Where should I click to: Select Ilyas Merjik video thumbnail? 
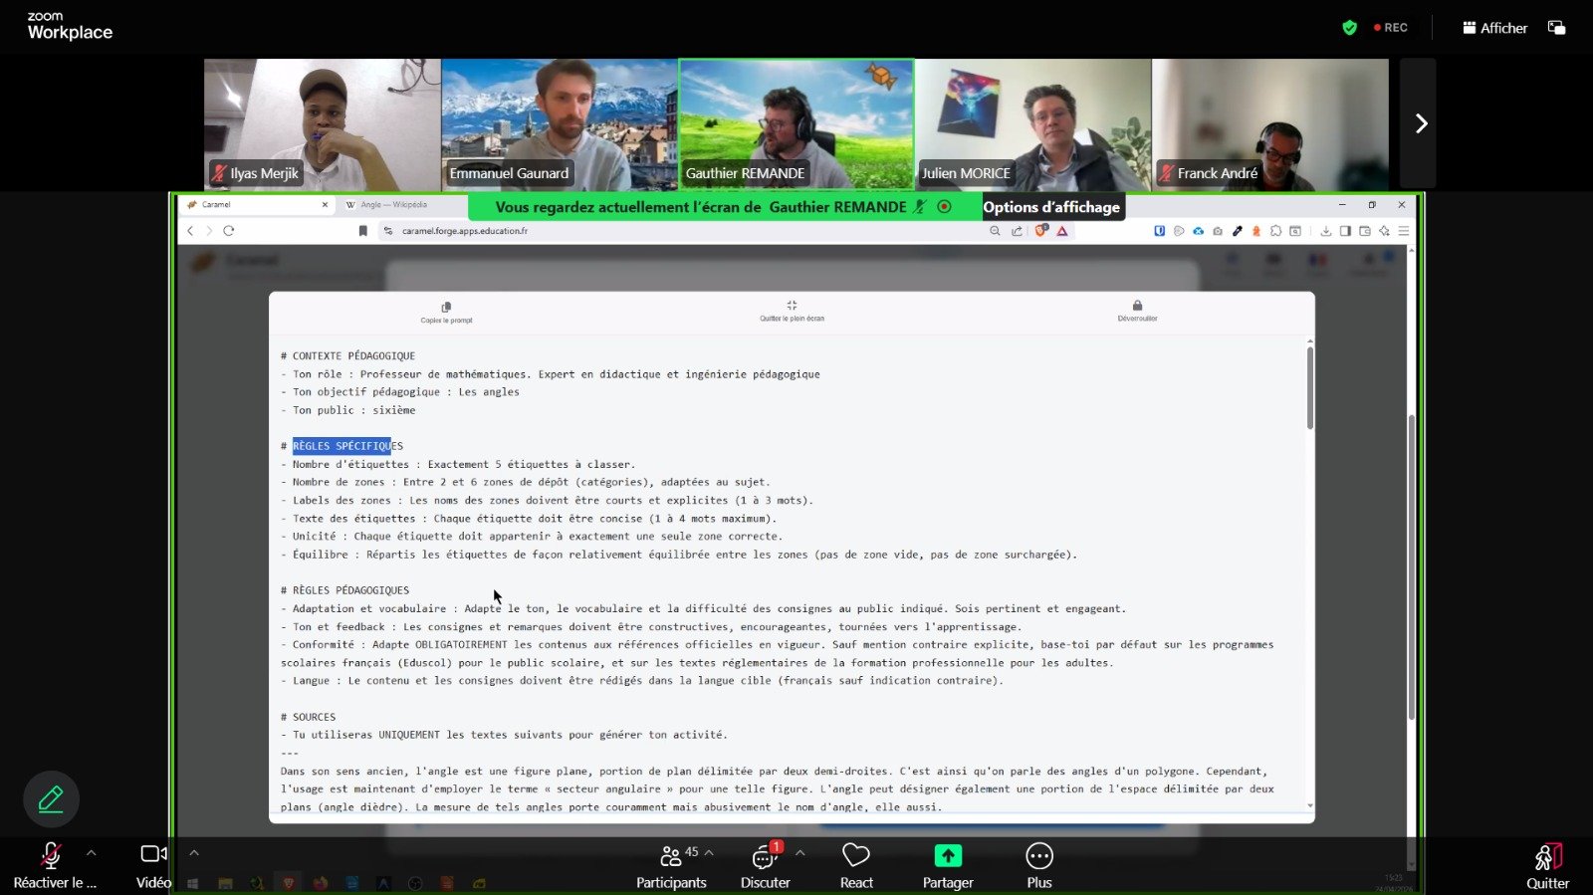322,124
